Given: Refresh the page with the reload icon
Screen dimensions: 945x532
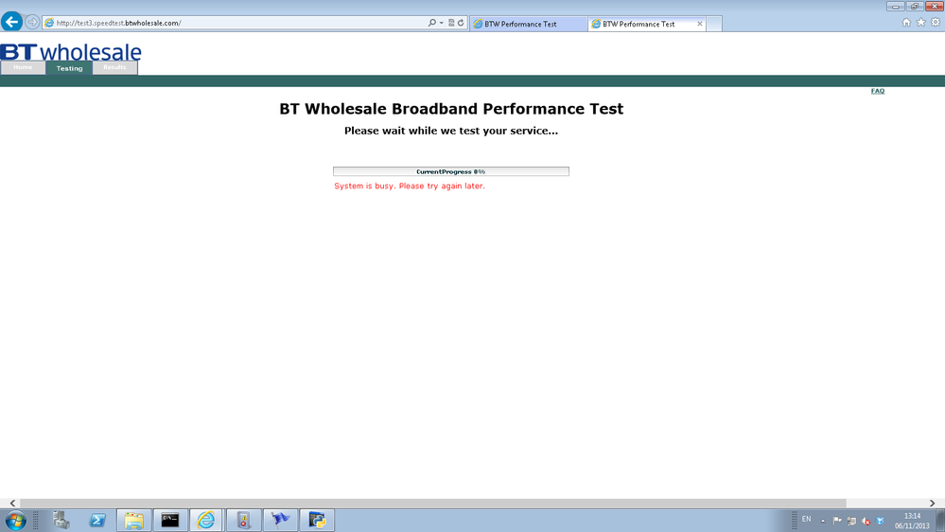Looking at the screenshot, I should click(461, 23).
